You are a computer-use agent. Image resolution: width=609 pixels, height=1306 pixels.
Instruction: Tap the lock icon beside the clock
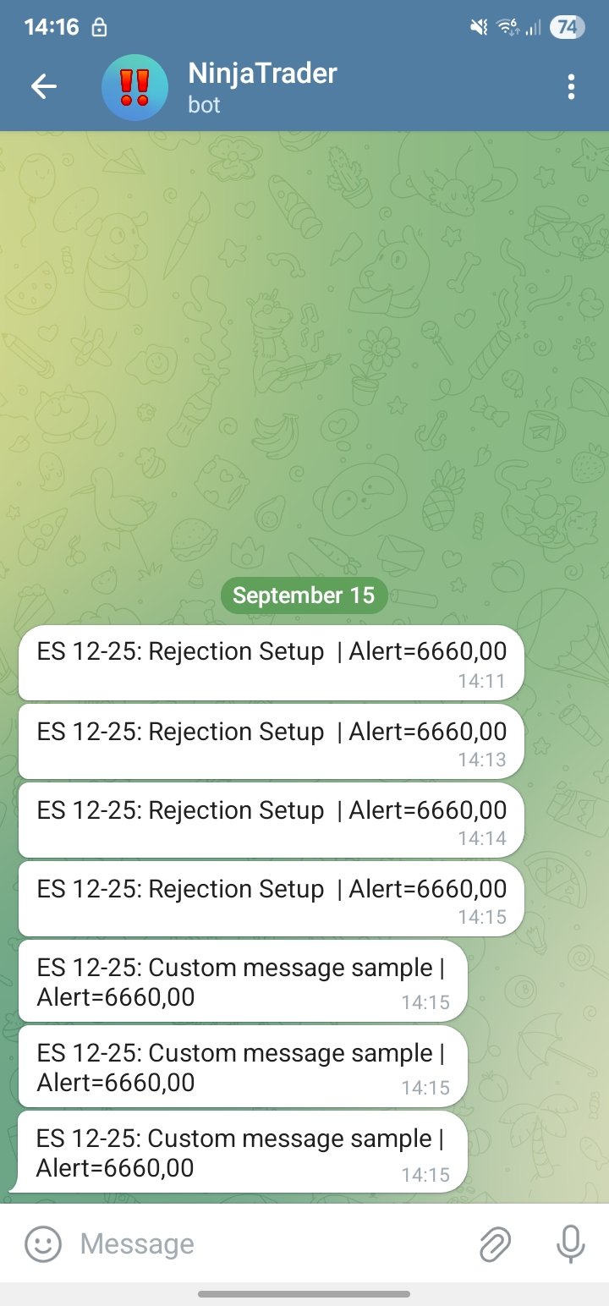(99, 28)
